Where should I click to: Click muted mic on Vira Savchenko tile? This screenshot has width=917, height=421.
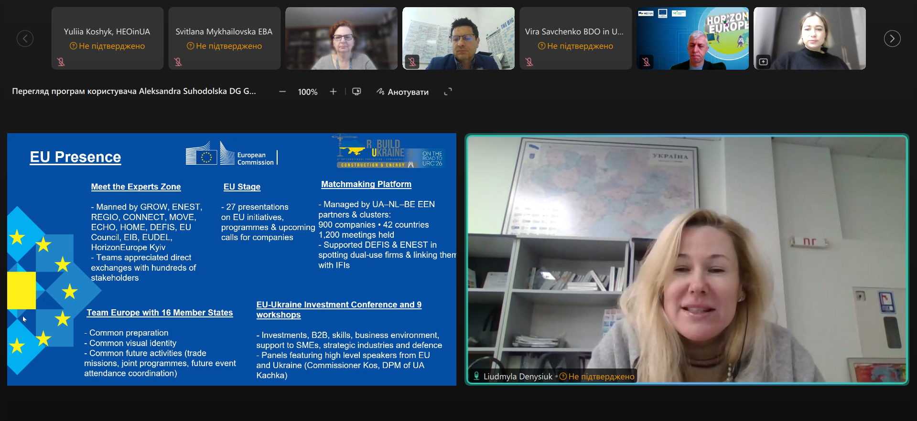point(529,62)
